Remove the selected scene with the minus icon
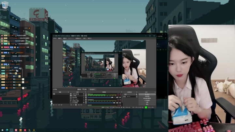 coord(56,105)
